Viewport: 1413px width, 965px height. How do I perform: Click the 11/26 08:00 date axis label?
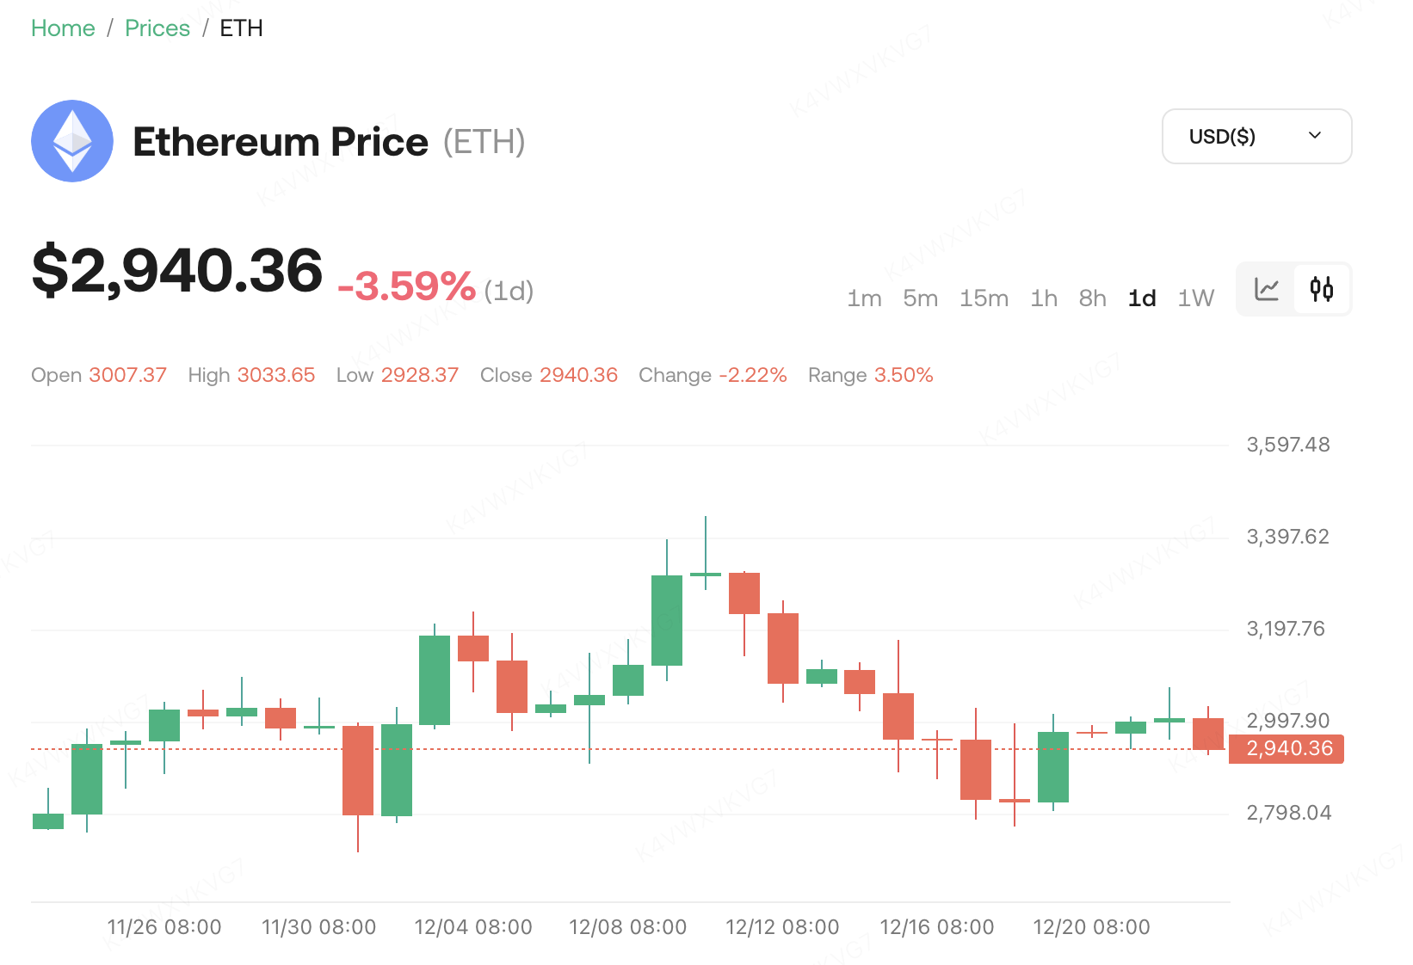(164, 927)
